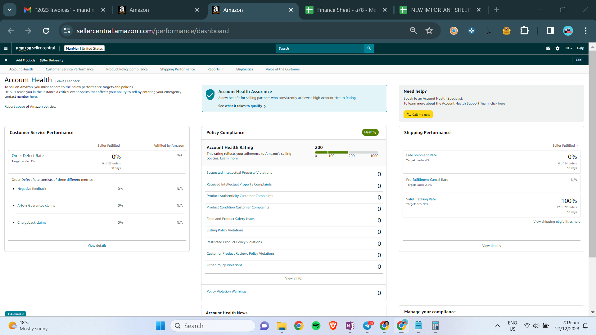The image size is (596, 335).
Task: Open the Windows Start menu
Action: (x=160, y=326)
